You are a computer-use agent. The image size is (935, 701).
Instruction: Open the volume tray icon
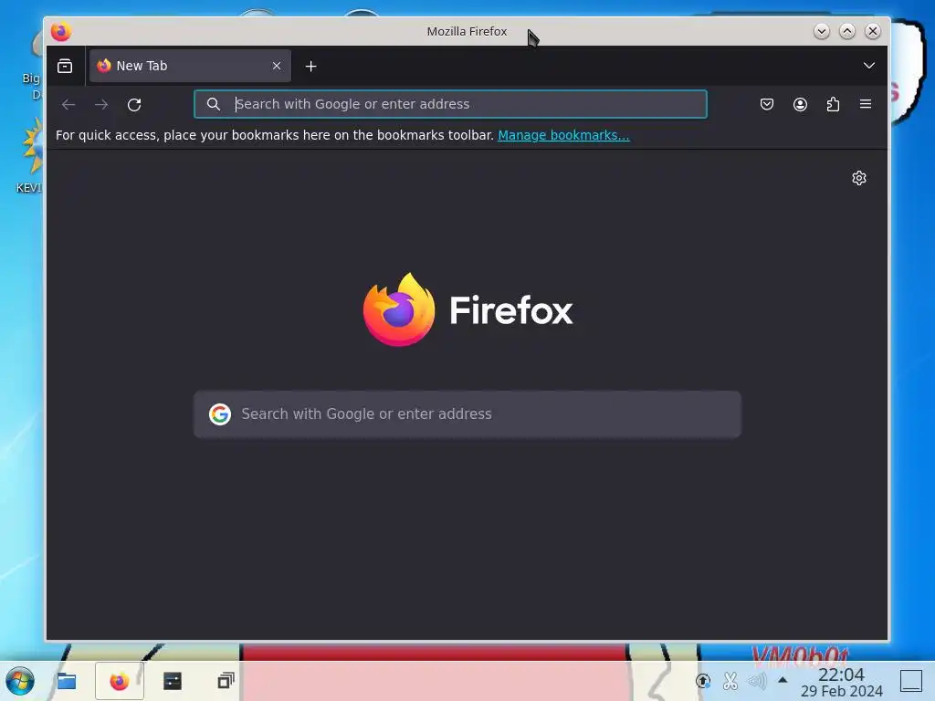pyautogui.click(x=757, y=681)
